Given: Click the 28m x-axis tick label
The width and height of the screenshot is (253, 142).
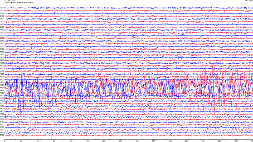Looking at the screenshot, I should [236, 141].
